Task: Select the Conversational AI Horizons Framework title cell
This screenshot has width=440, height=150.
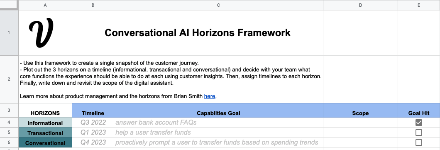Action: click(x=198, y=33)
